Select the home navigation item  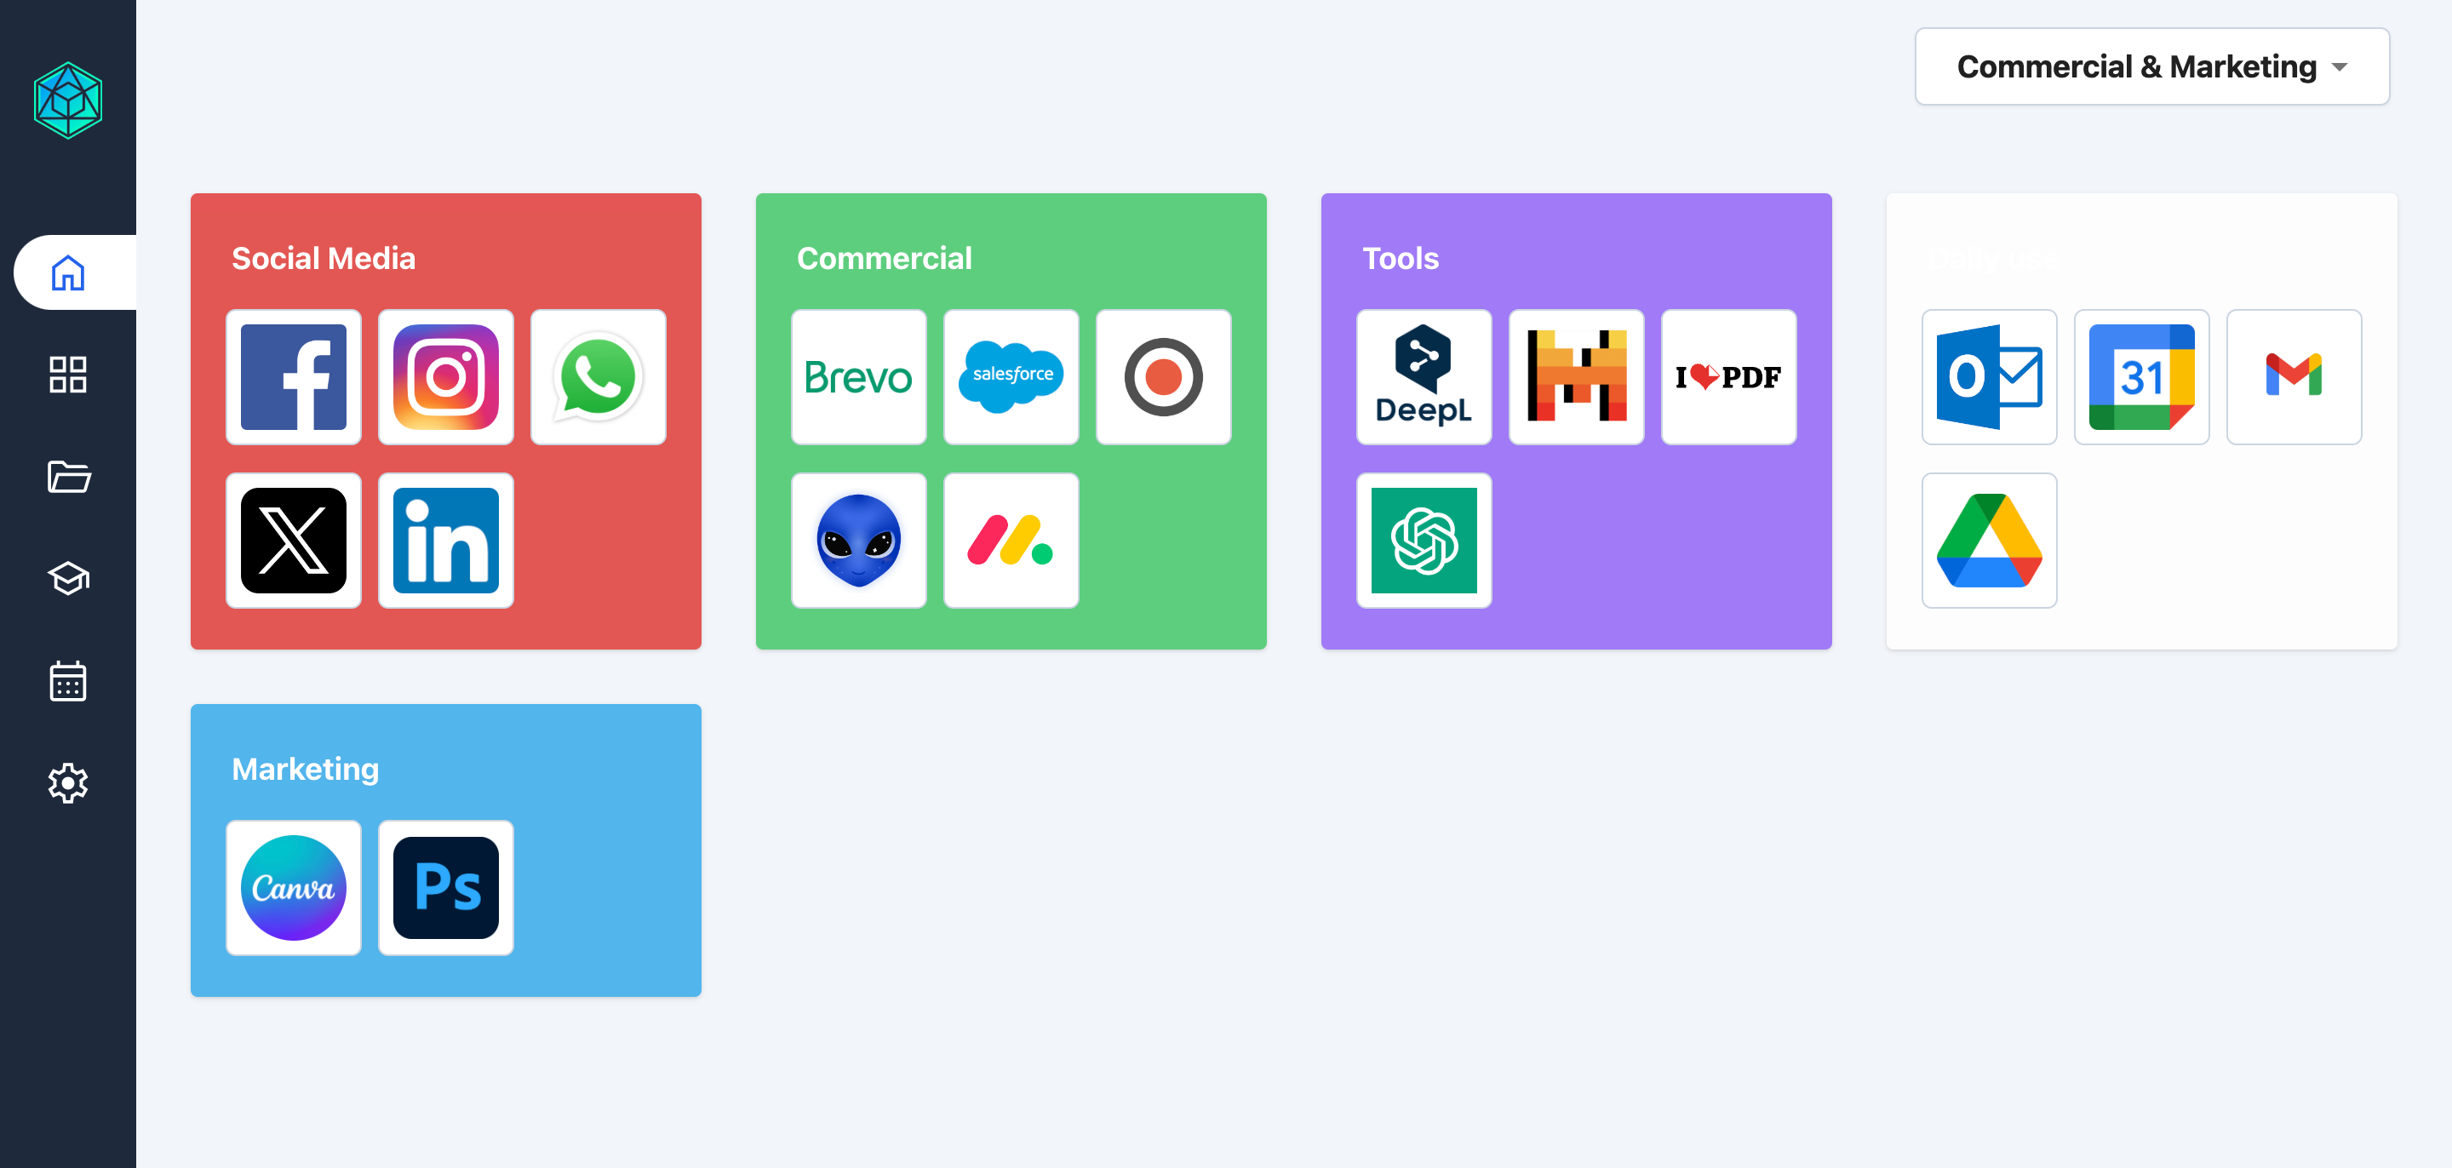click(67, 271)
